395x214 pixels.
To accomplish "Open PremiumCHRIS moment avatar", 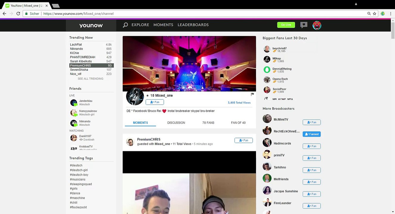I will [130, 142].
